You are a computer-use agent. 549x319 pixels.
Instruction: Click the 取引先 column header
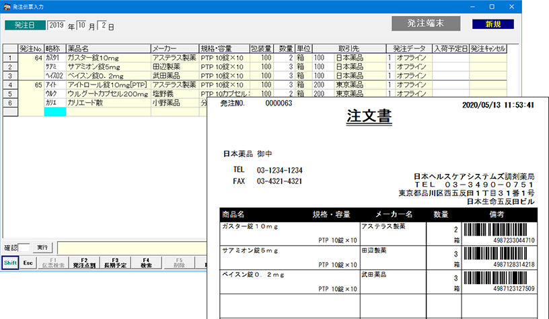349,48
